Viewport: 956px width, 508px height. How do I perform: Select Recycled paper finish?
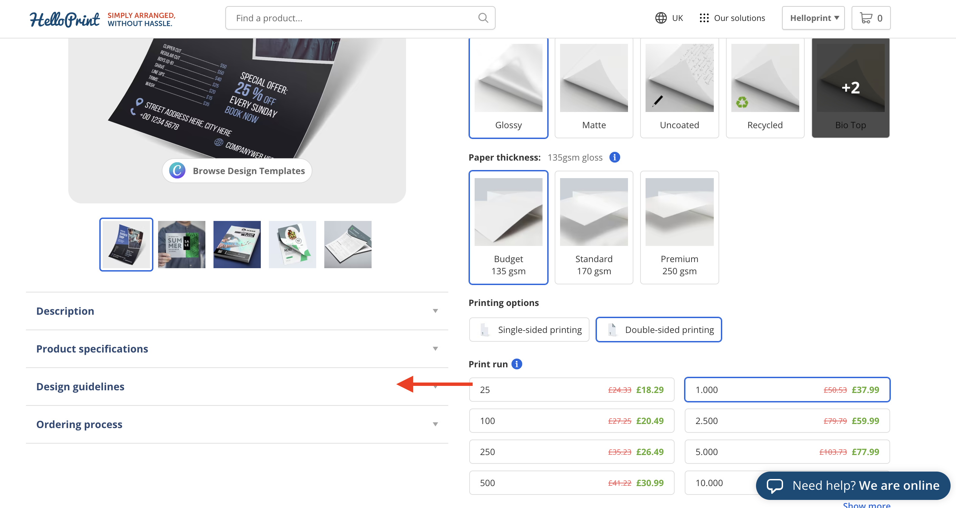764,88
